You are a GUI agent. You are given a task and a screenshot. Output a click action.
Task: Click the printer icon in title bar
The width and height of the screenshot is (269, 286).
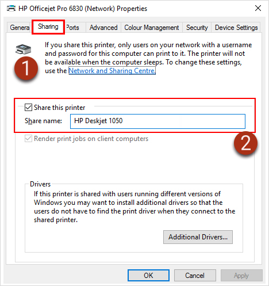[x=11, y=9]
